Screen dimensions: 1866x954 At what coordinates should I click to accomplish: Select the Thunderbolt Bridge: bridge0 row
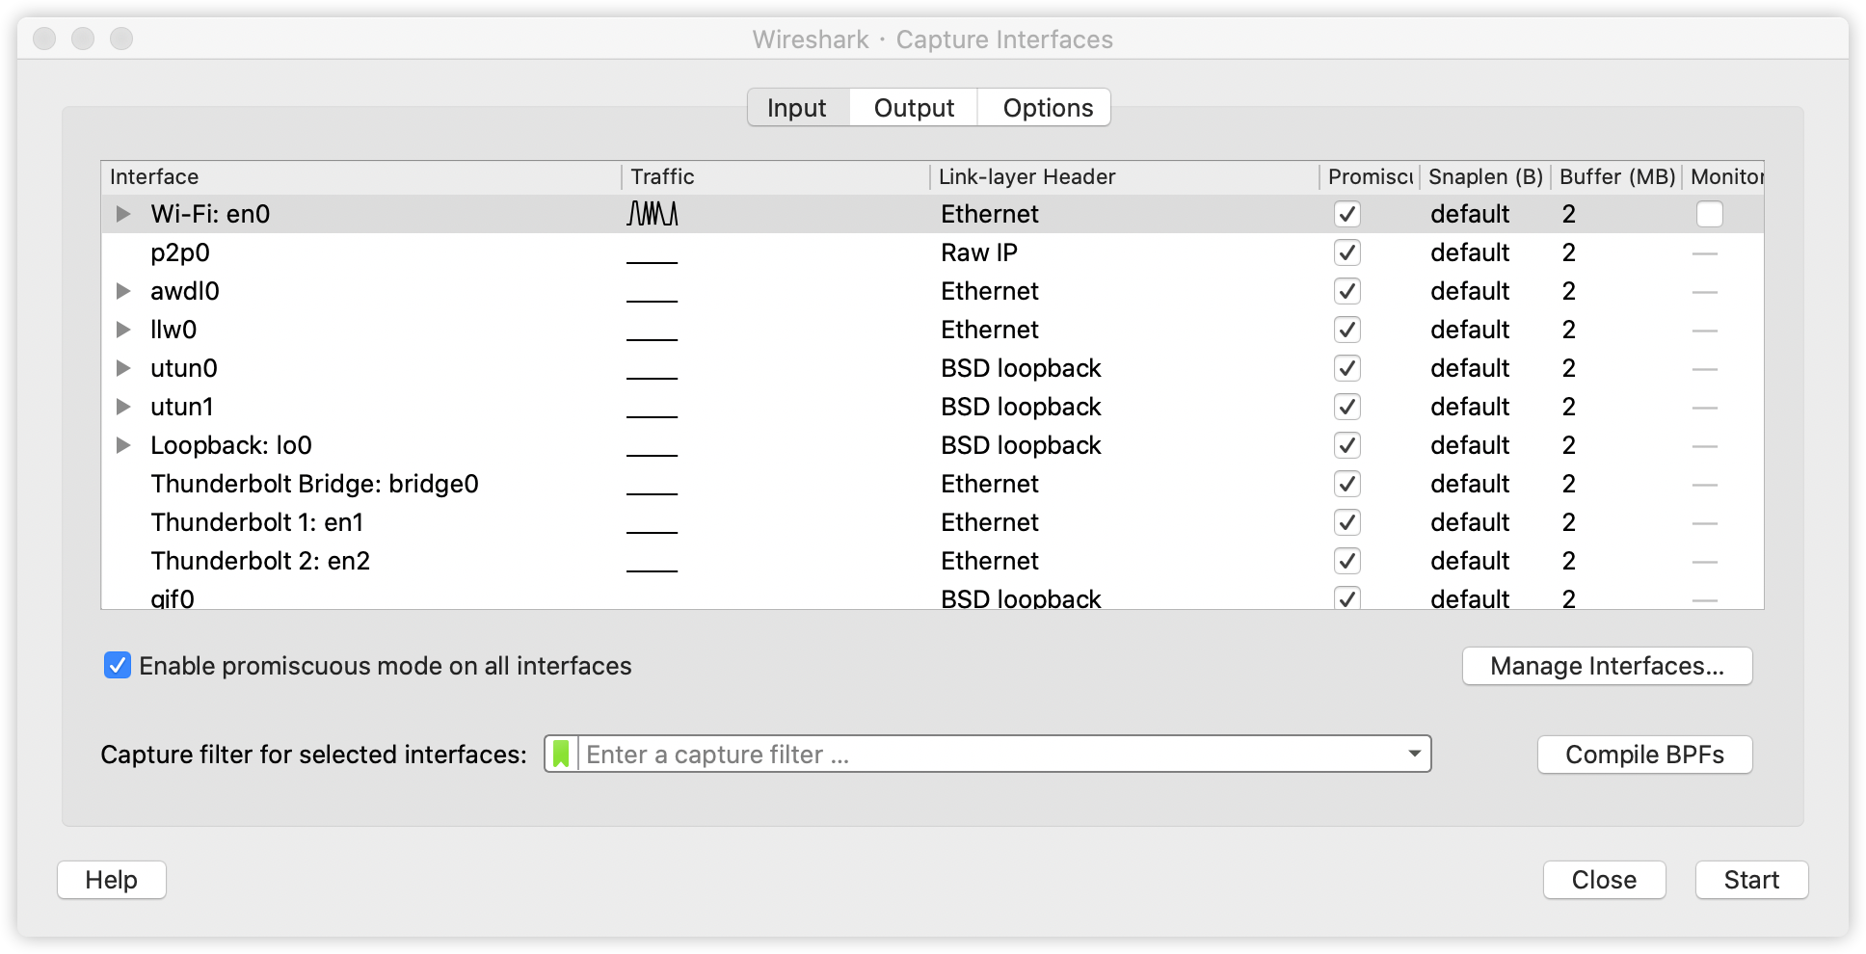318,484
